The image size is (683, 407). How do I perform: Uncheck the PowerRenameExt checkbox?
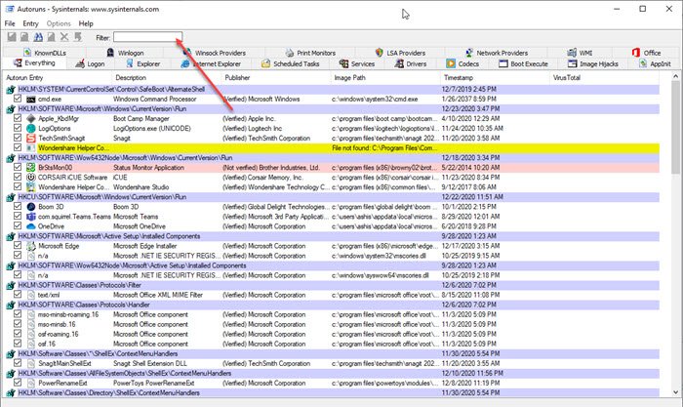[18, 383]
